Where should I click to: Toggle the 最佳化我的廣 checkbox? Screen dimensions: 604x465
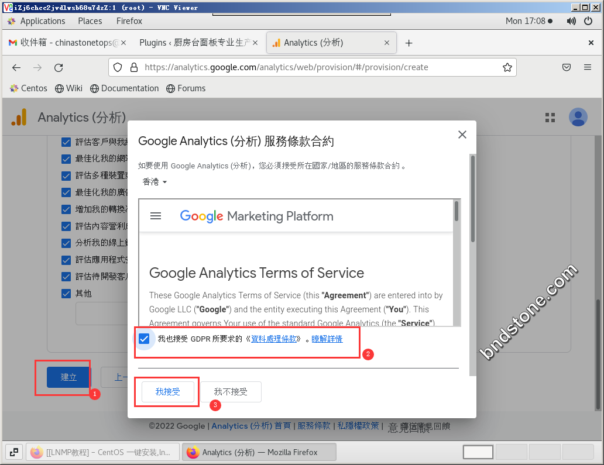point(66,192)
